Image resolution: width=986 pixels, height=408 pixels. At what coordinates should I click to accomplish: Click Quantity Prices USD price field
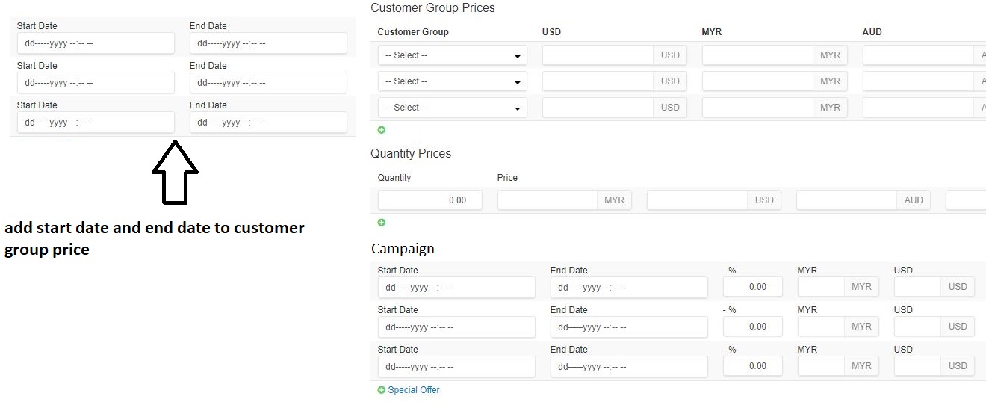(697, 200)
